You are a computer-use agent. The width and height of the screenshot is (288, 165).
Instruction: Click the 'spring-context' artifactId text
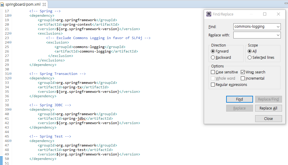(77, 24)
